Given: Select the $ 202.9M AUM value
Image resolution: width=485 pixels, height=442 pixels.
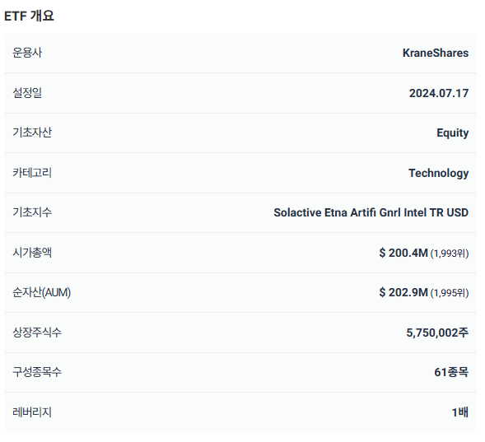Looking at the screenshot, I should click(x=403, y=292).
